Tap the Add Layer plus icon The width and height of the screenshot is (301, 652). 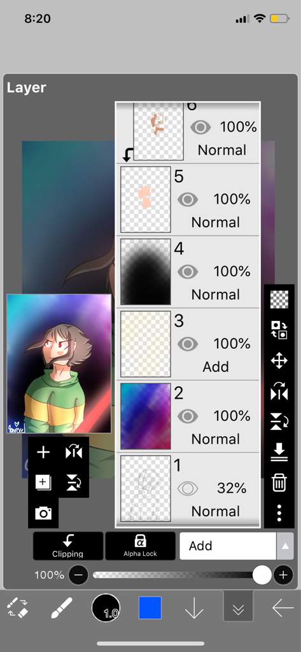pos(43,453)
